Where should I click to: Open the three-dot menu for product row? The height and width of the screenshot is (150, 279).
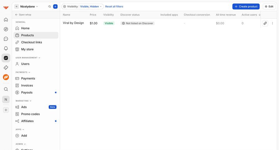pos(272,23)
